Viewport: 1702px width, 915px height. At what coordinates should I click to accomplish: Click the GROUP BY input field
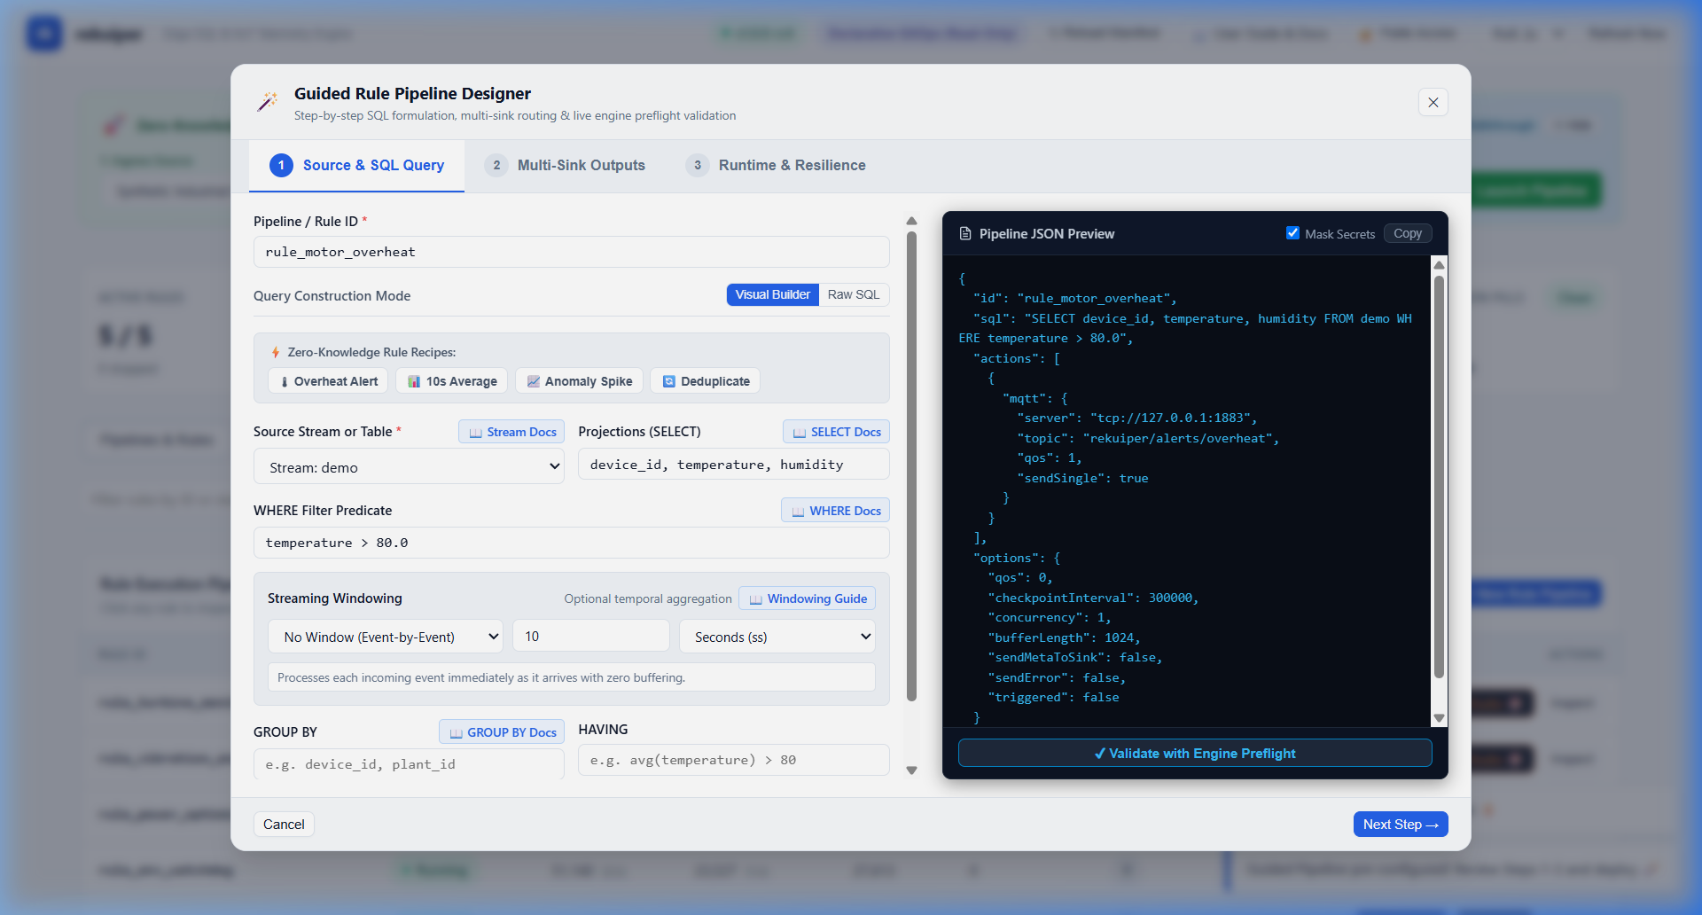pyautogui.click(x=409, y=763)
